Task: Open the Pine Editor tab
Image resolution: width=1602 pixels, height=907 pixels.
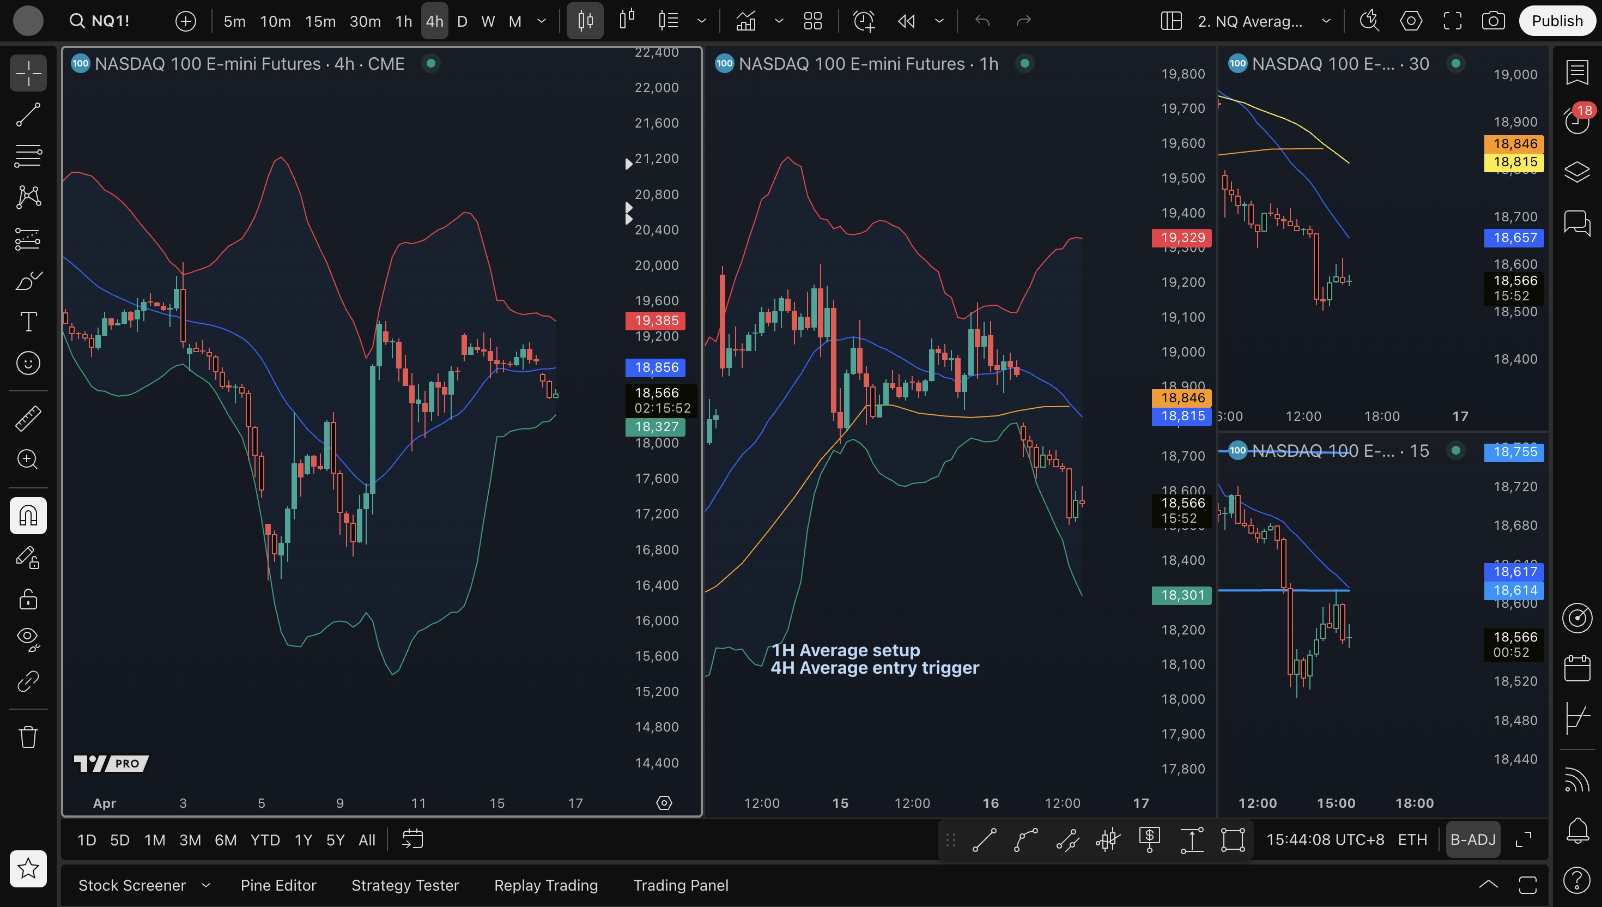Action: 278,885
